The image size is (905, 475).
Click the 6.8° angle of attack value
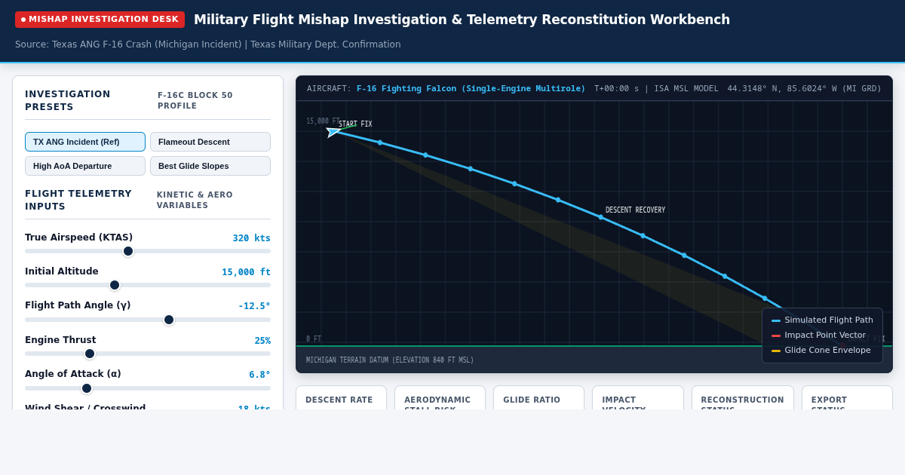[x=259, y=375]
